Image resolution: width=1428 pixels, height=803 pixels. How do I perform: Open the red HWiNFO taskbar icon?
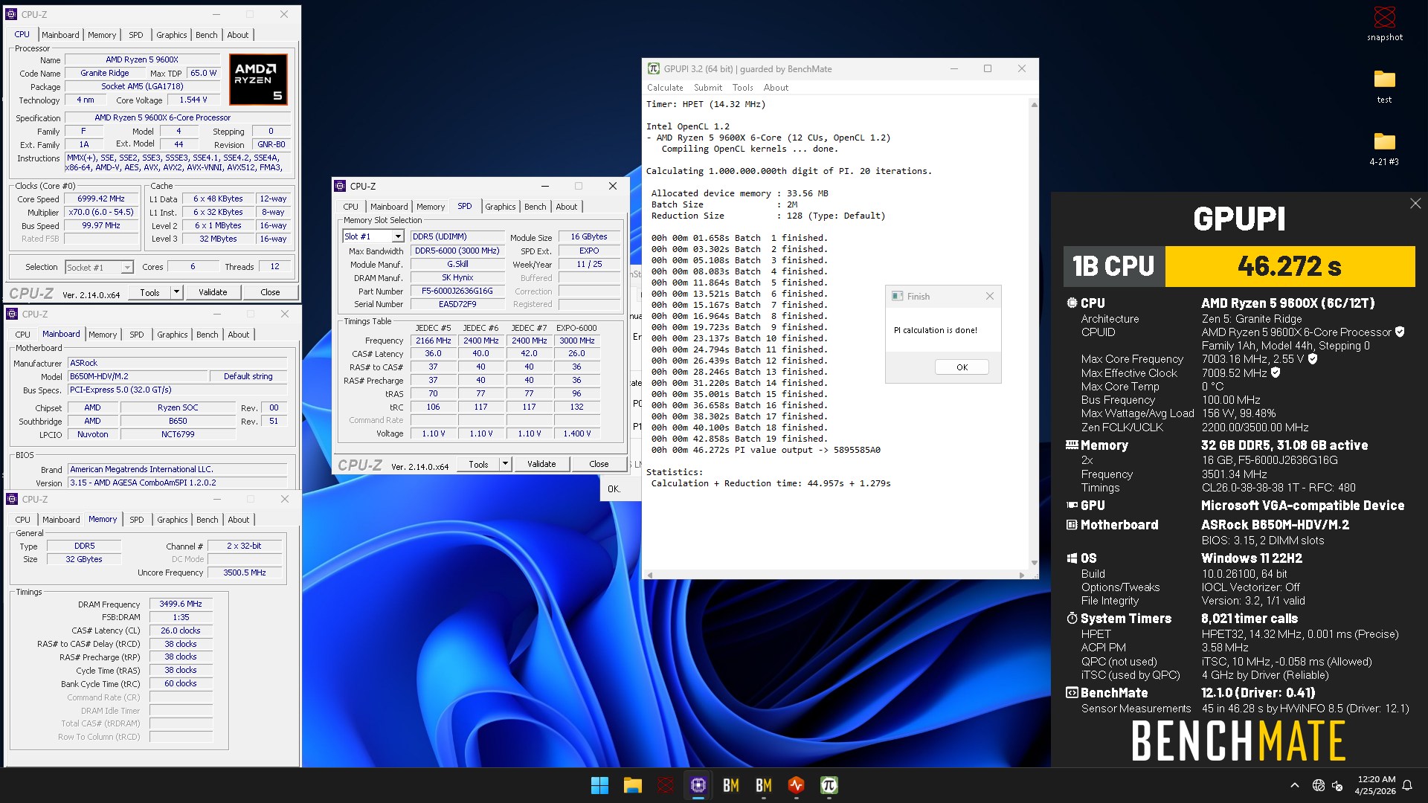click(x=796, y=785)
